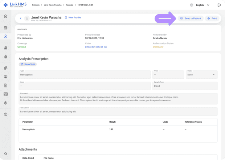Go to Jerel Kevin Parocha breadcrumb
The width and height of the screenshot is (225, 160).
[x=53, y=5]
